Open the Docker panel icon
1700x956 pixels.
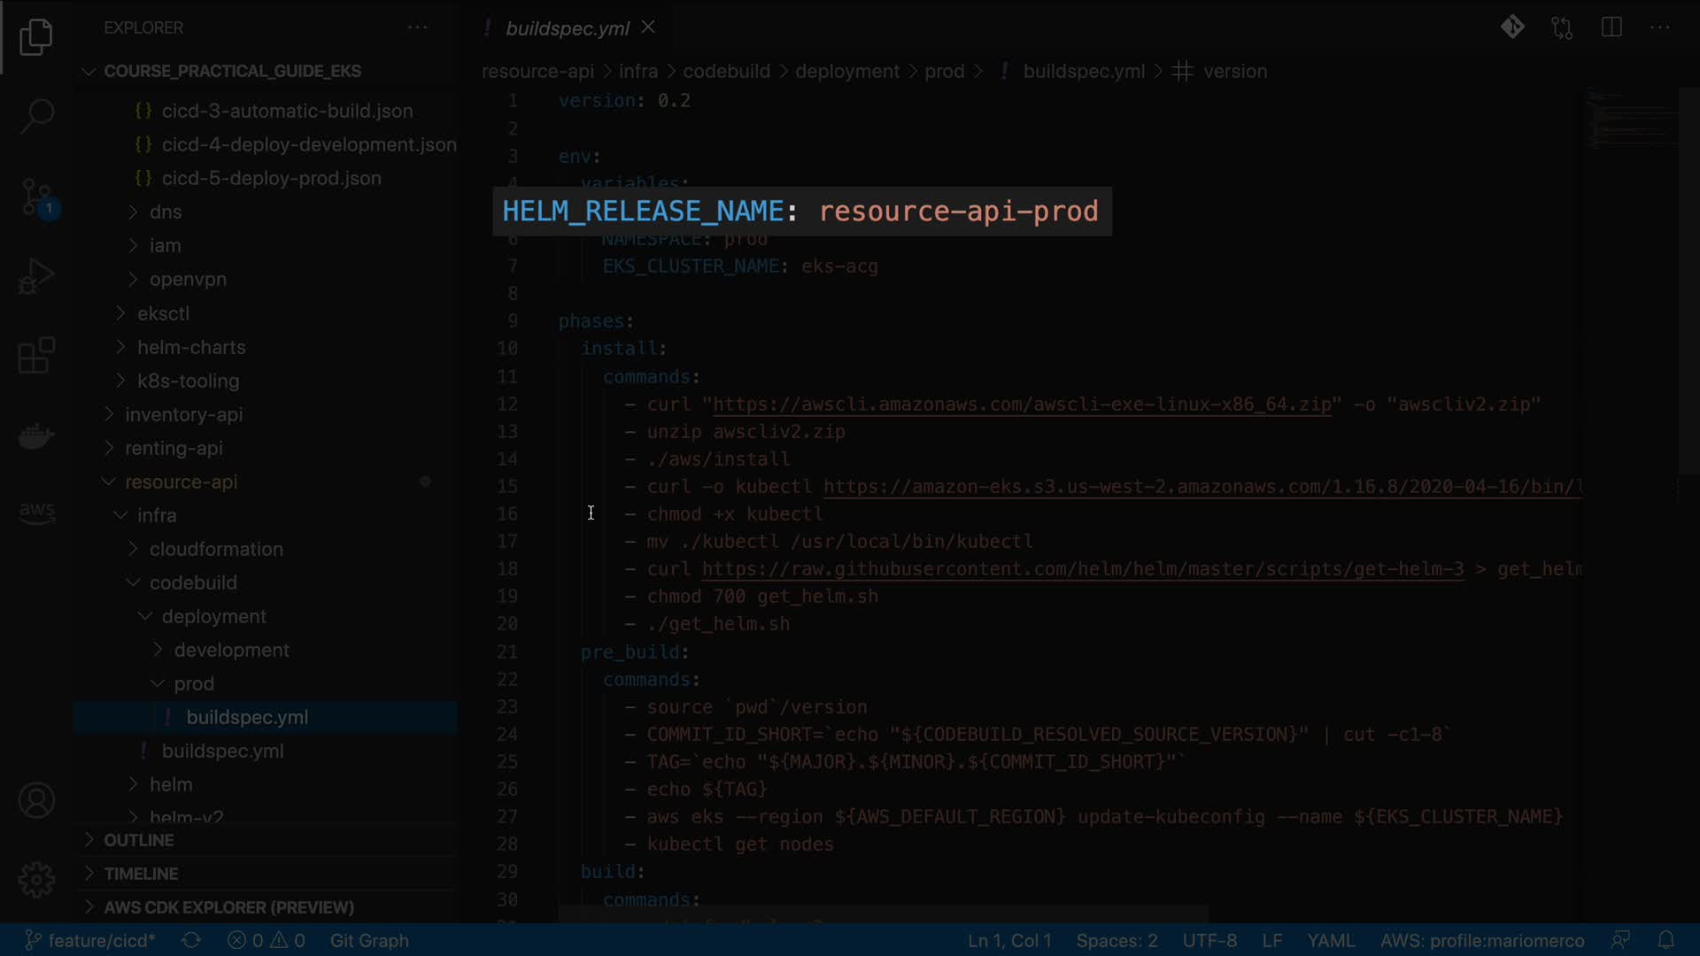(36, 436)
